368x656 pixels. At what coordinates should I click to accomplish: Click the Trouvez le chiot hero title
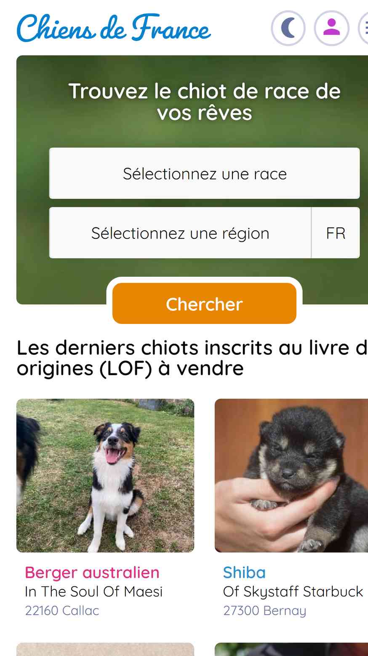[205, 102]
